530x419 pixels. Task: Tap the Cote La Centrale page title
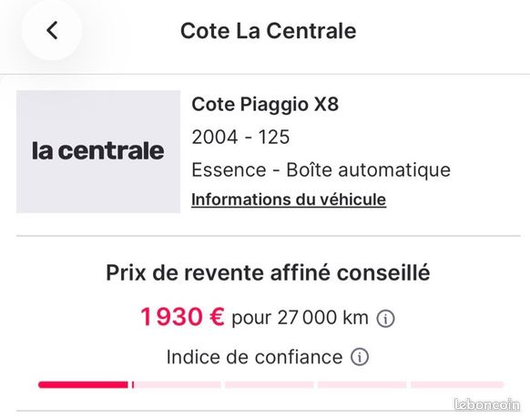pos(268,31)
